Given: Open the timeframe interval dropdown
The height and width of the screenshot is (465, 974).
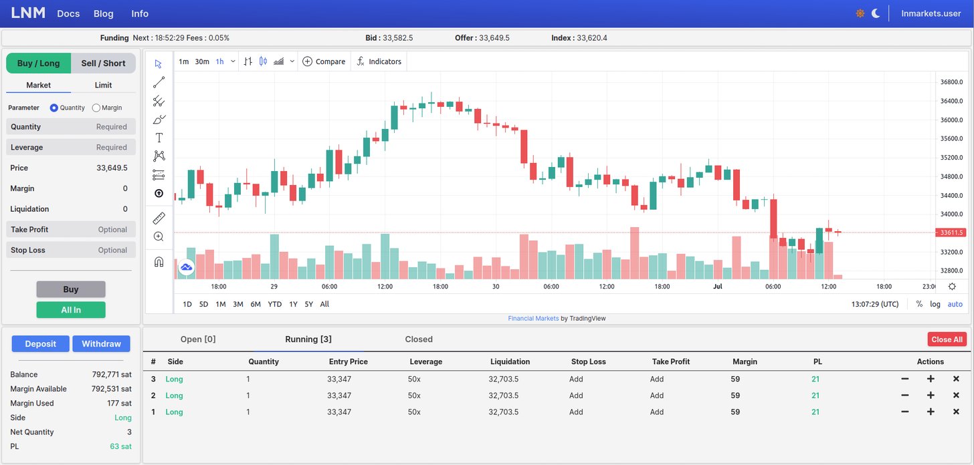Looking at the screenshot, I should (232, 61).
